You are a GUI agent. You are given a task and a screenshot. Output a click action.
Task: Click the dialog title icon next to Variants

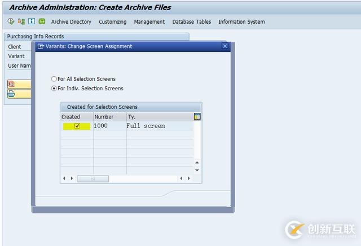41,46
